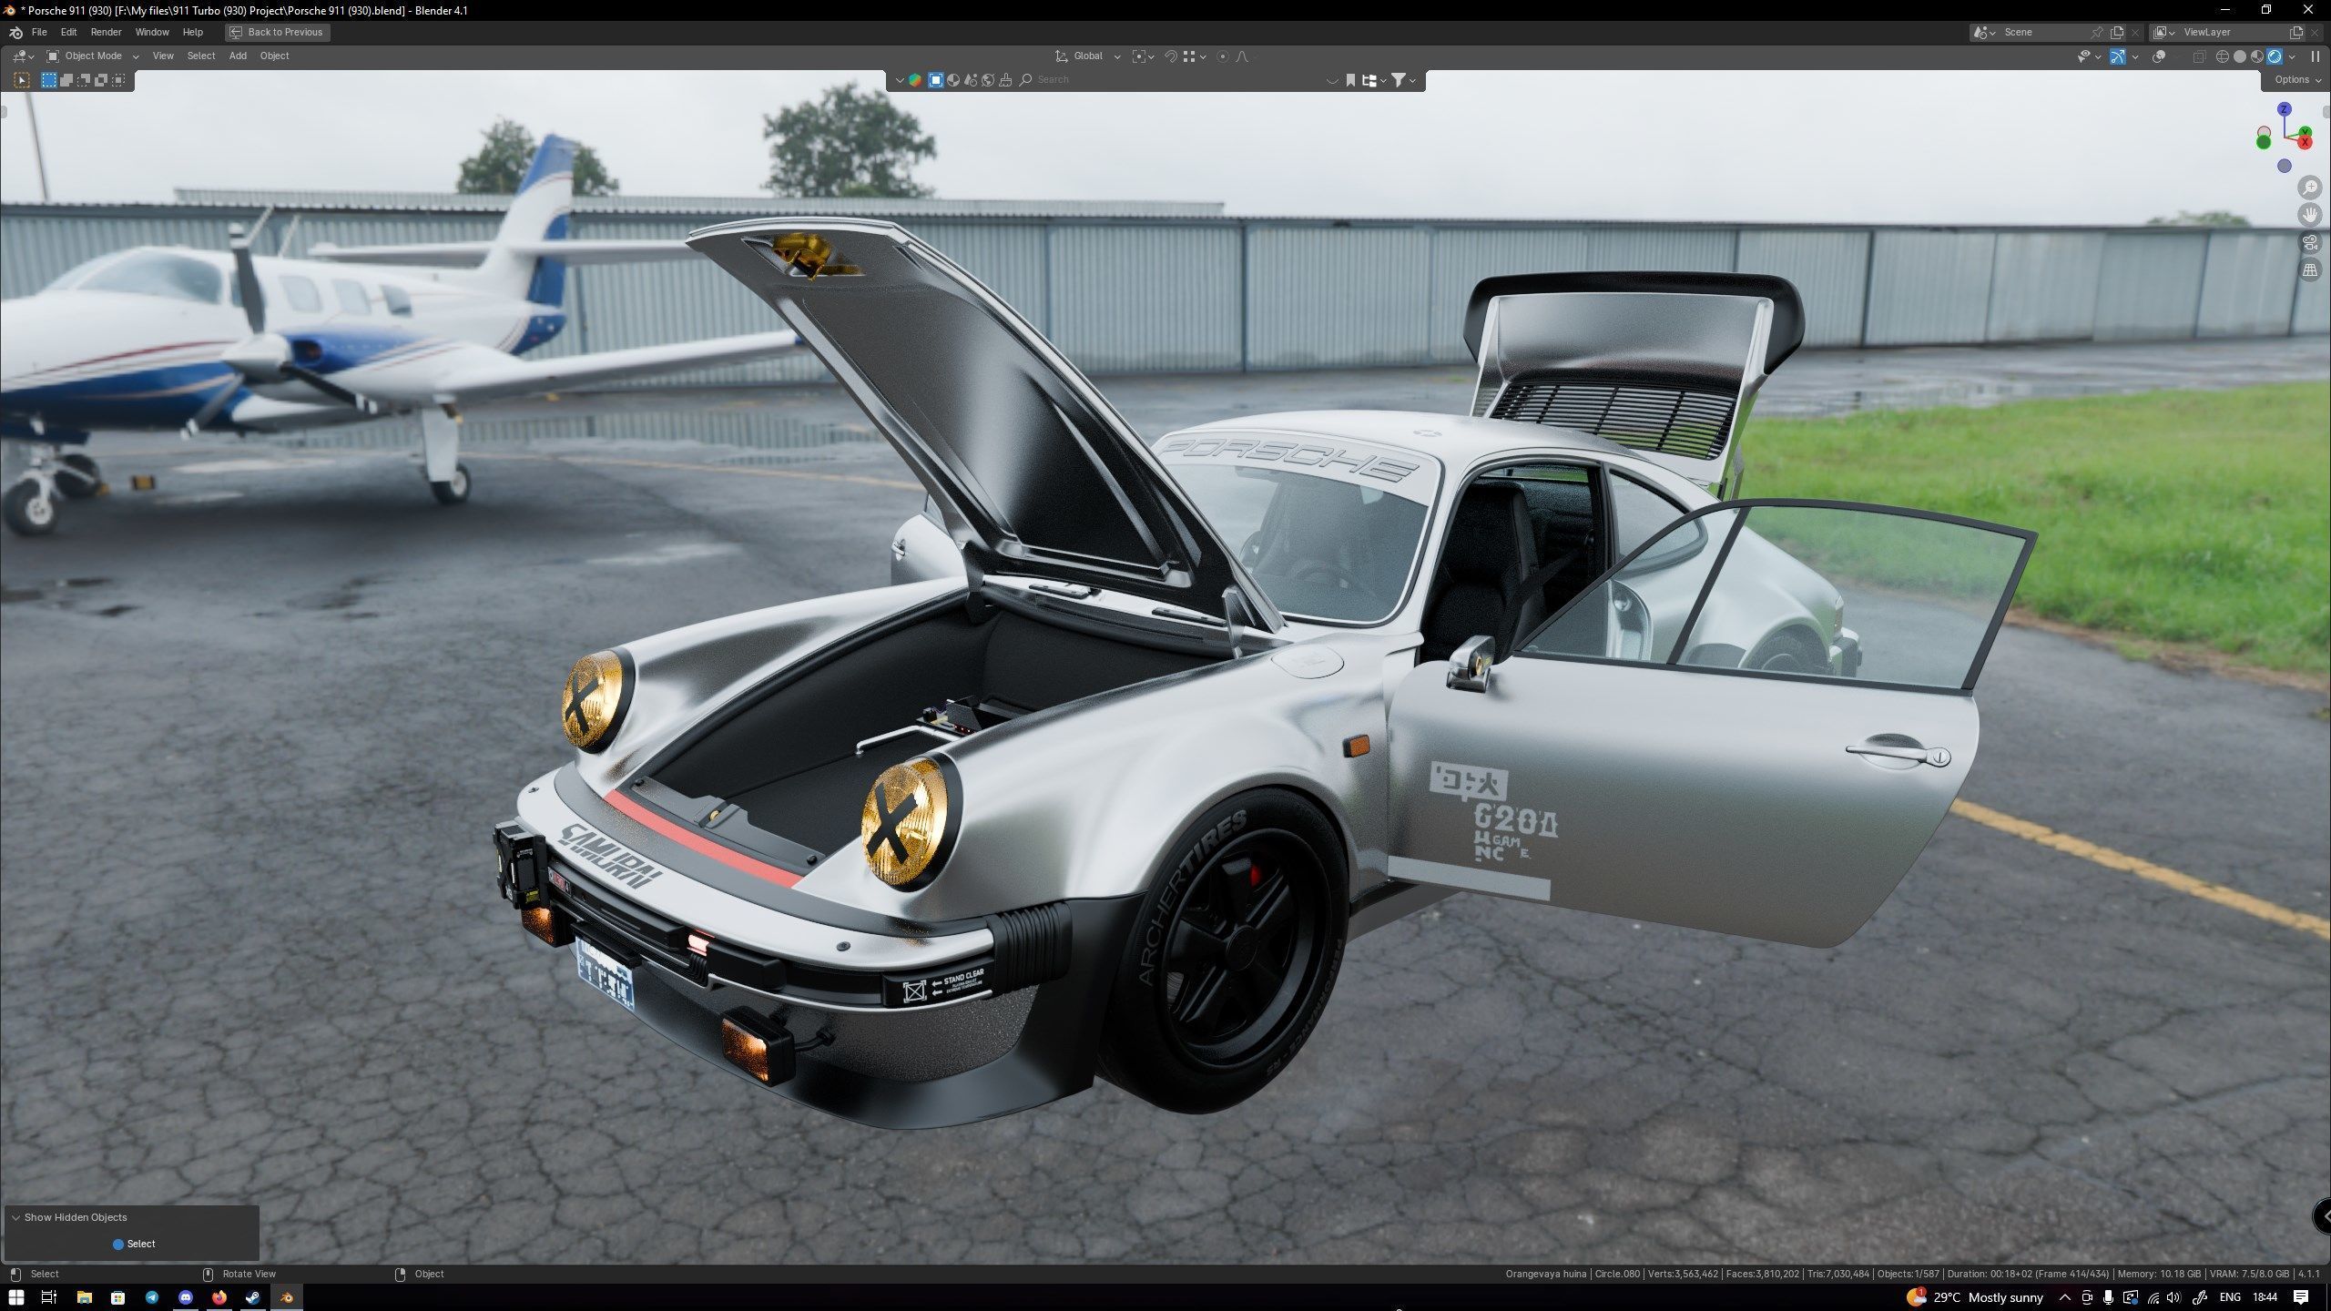Click the zoom view magnifier gizmo

[x=2309, y=188]
